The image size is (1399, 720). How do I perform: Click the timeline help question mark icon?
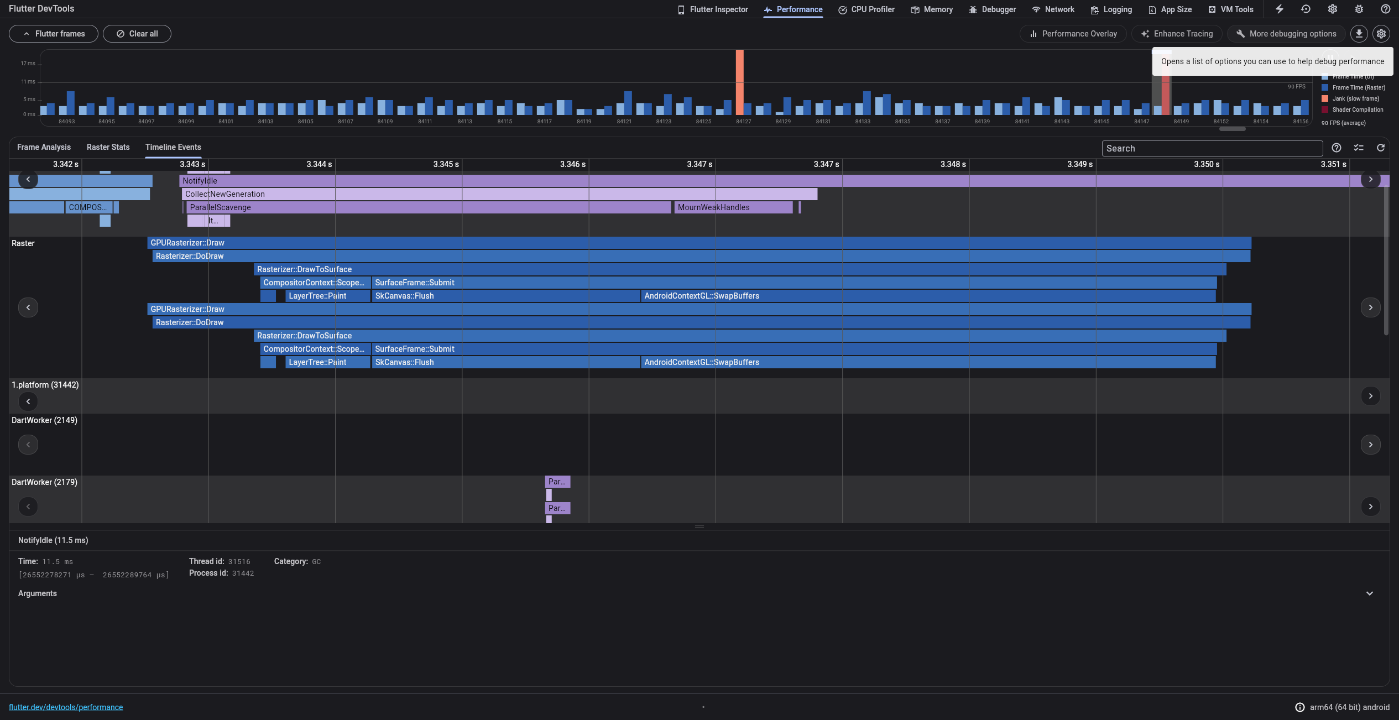pos(1336,148)
